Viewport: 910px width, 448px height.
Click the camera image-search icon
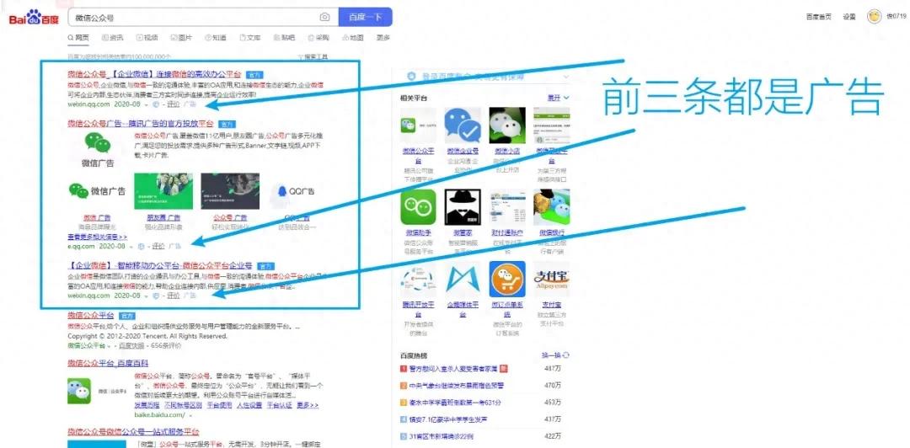(325, 18)
